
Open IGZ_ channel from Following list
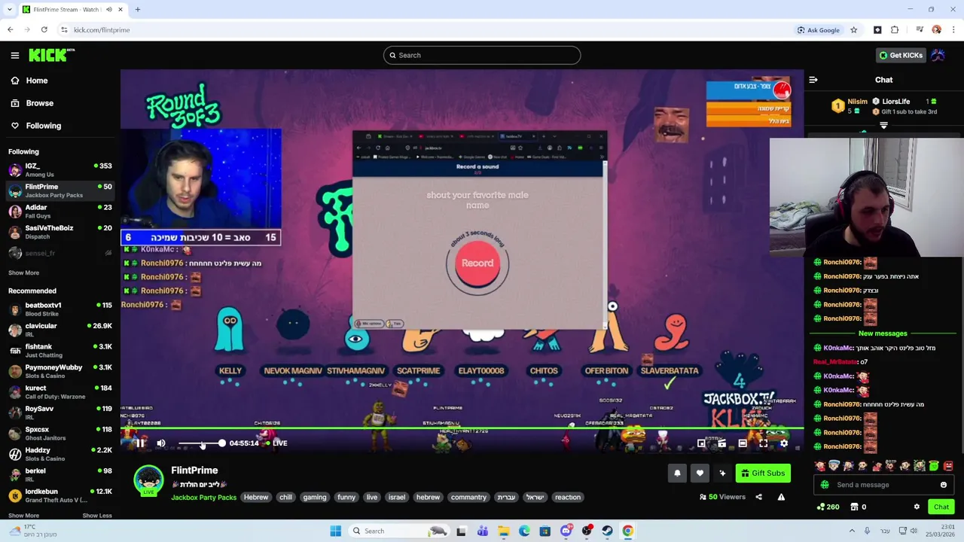pos(60,170)
